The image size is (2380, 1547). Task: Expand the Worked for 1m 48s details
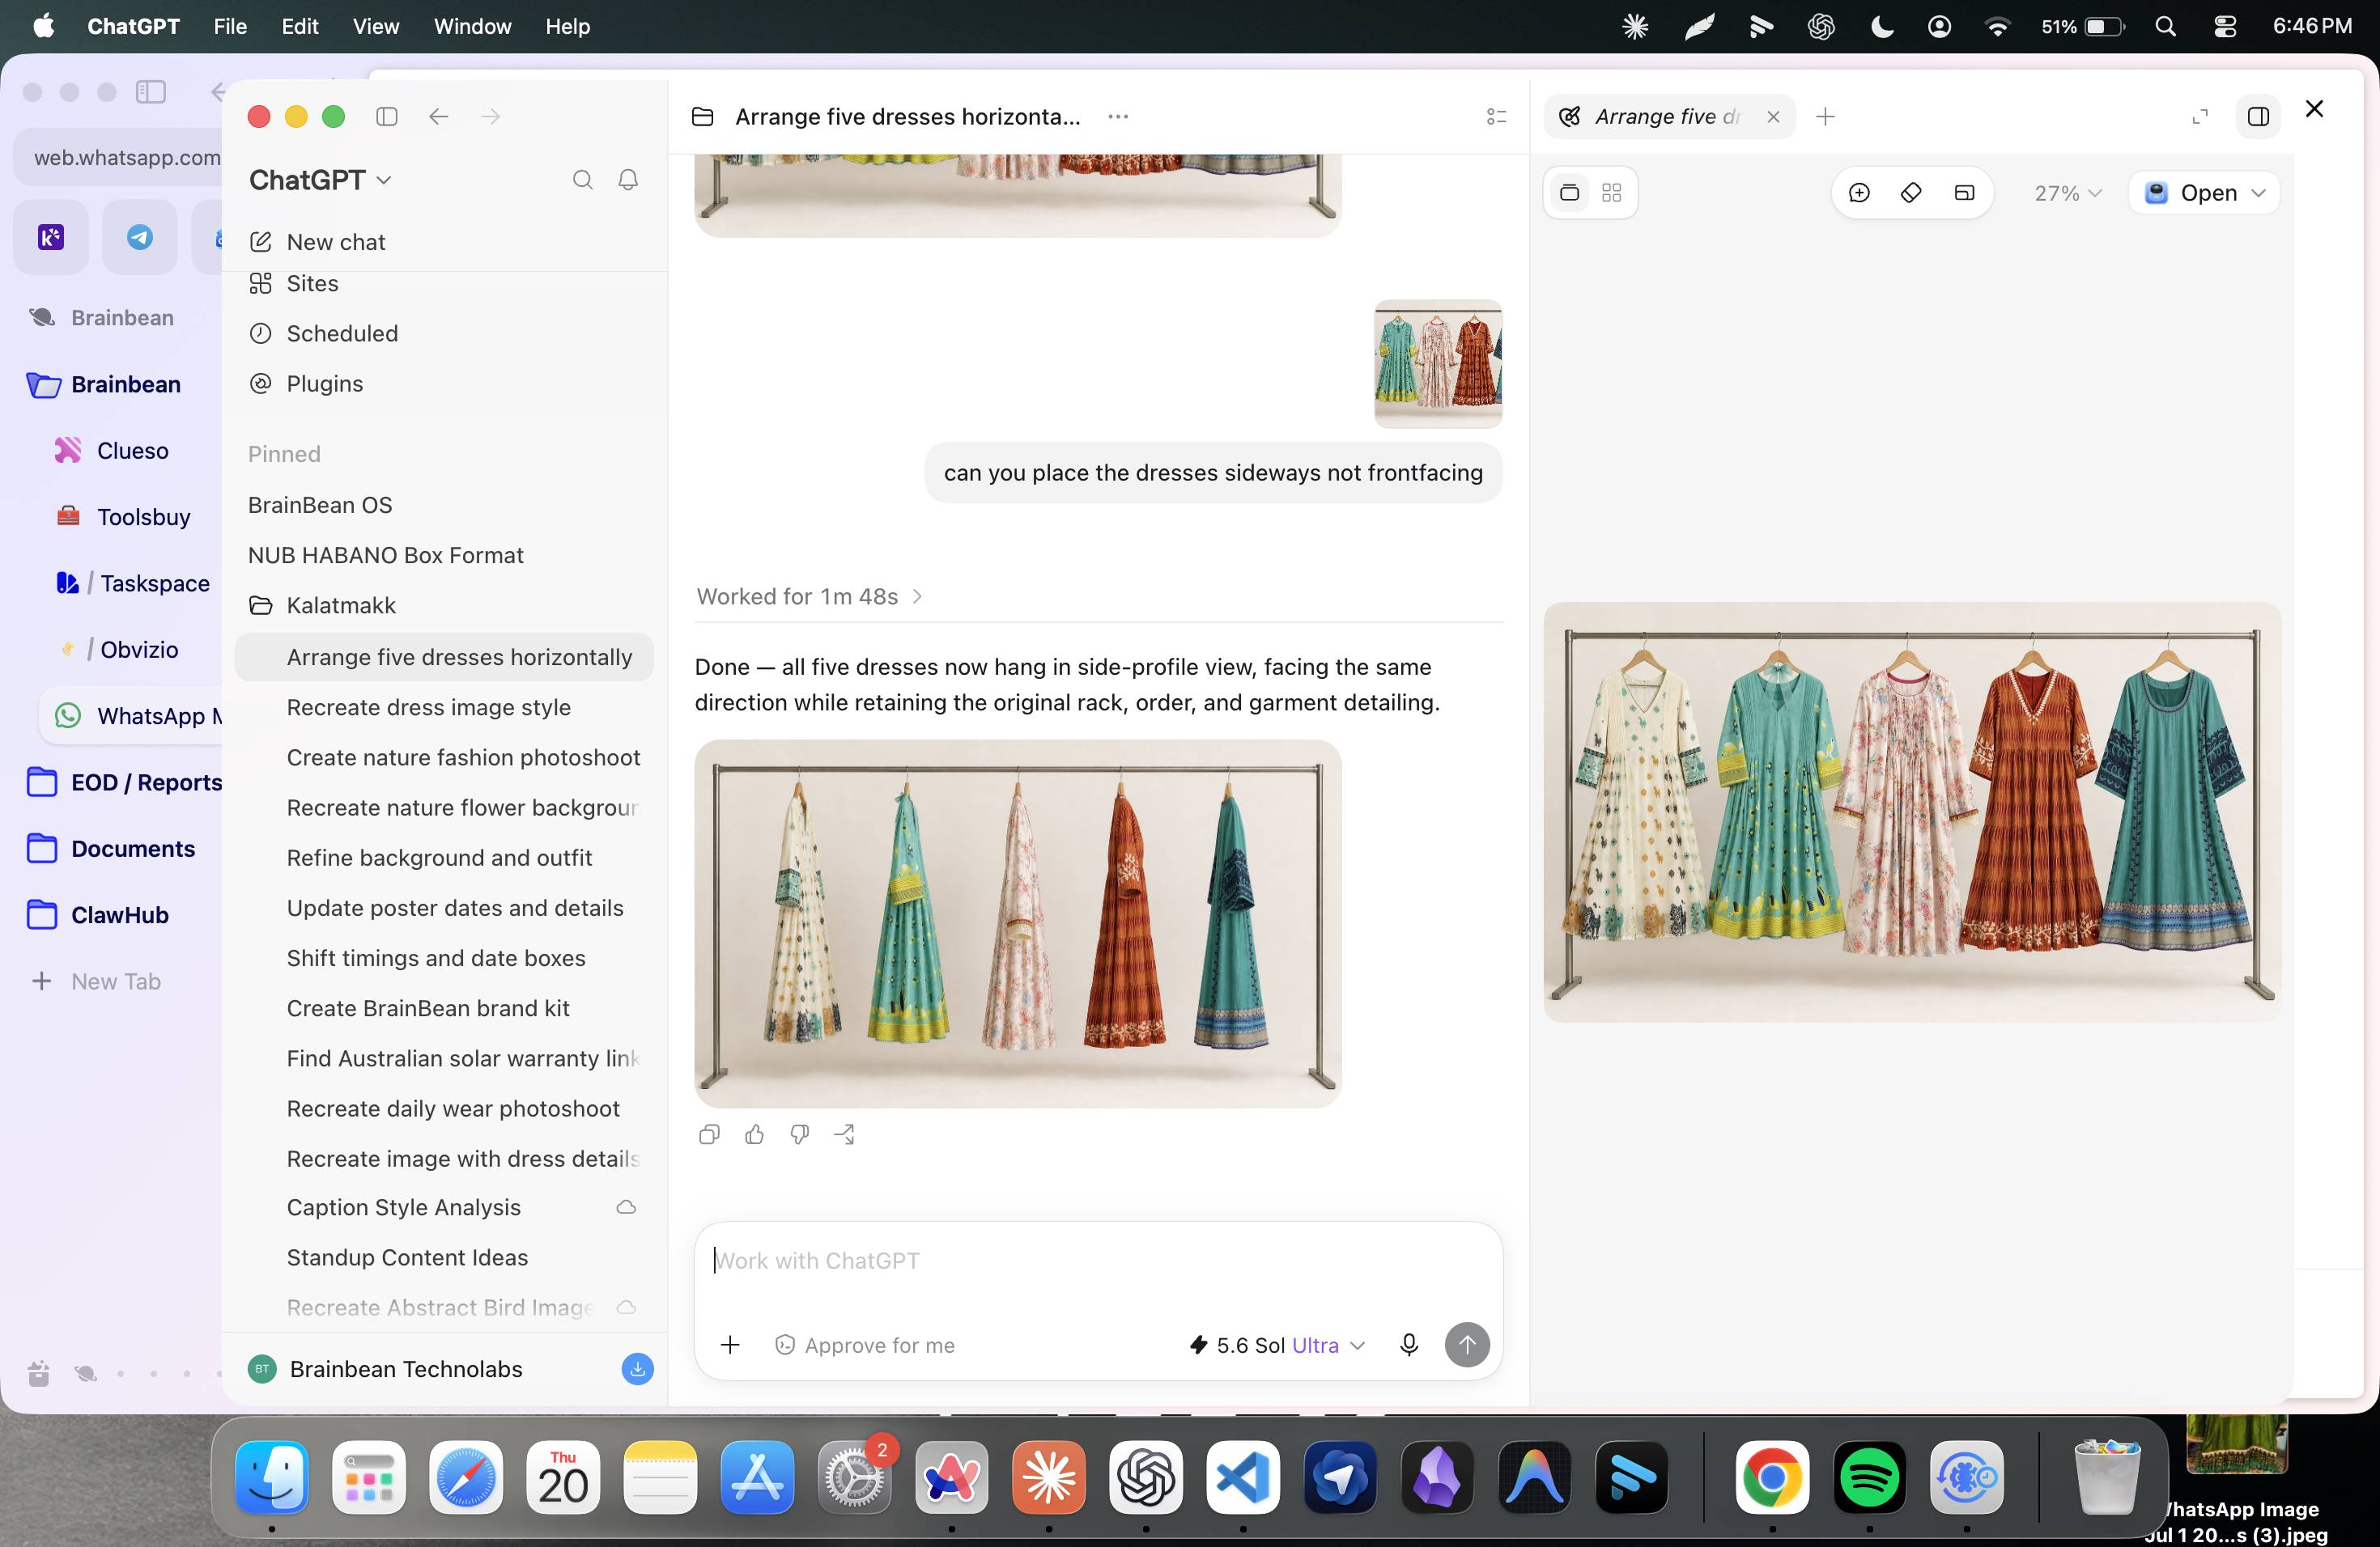coord(809,596)
